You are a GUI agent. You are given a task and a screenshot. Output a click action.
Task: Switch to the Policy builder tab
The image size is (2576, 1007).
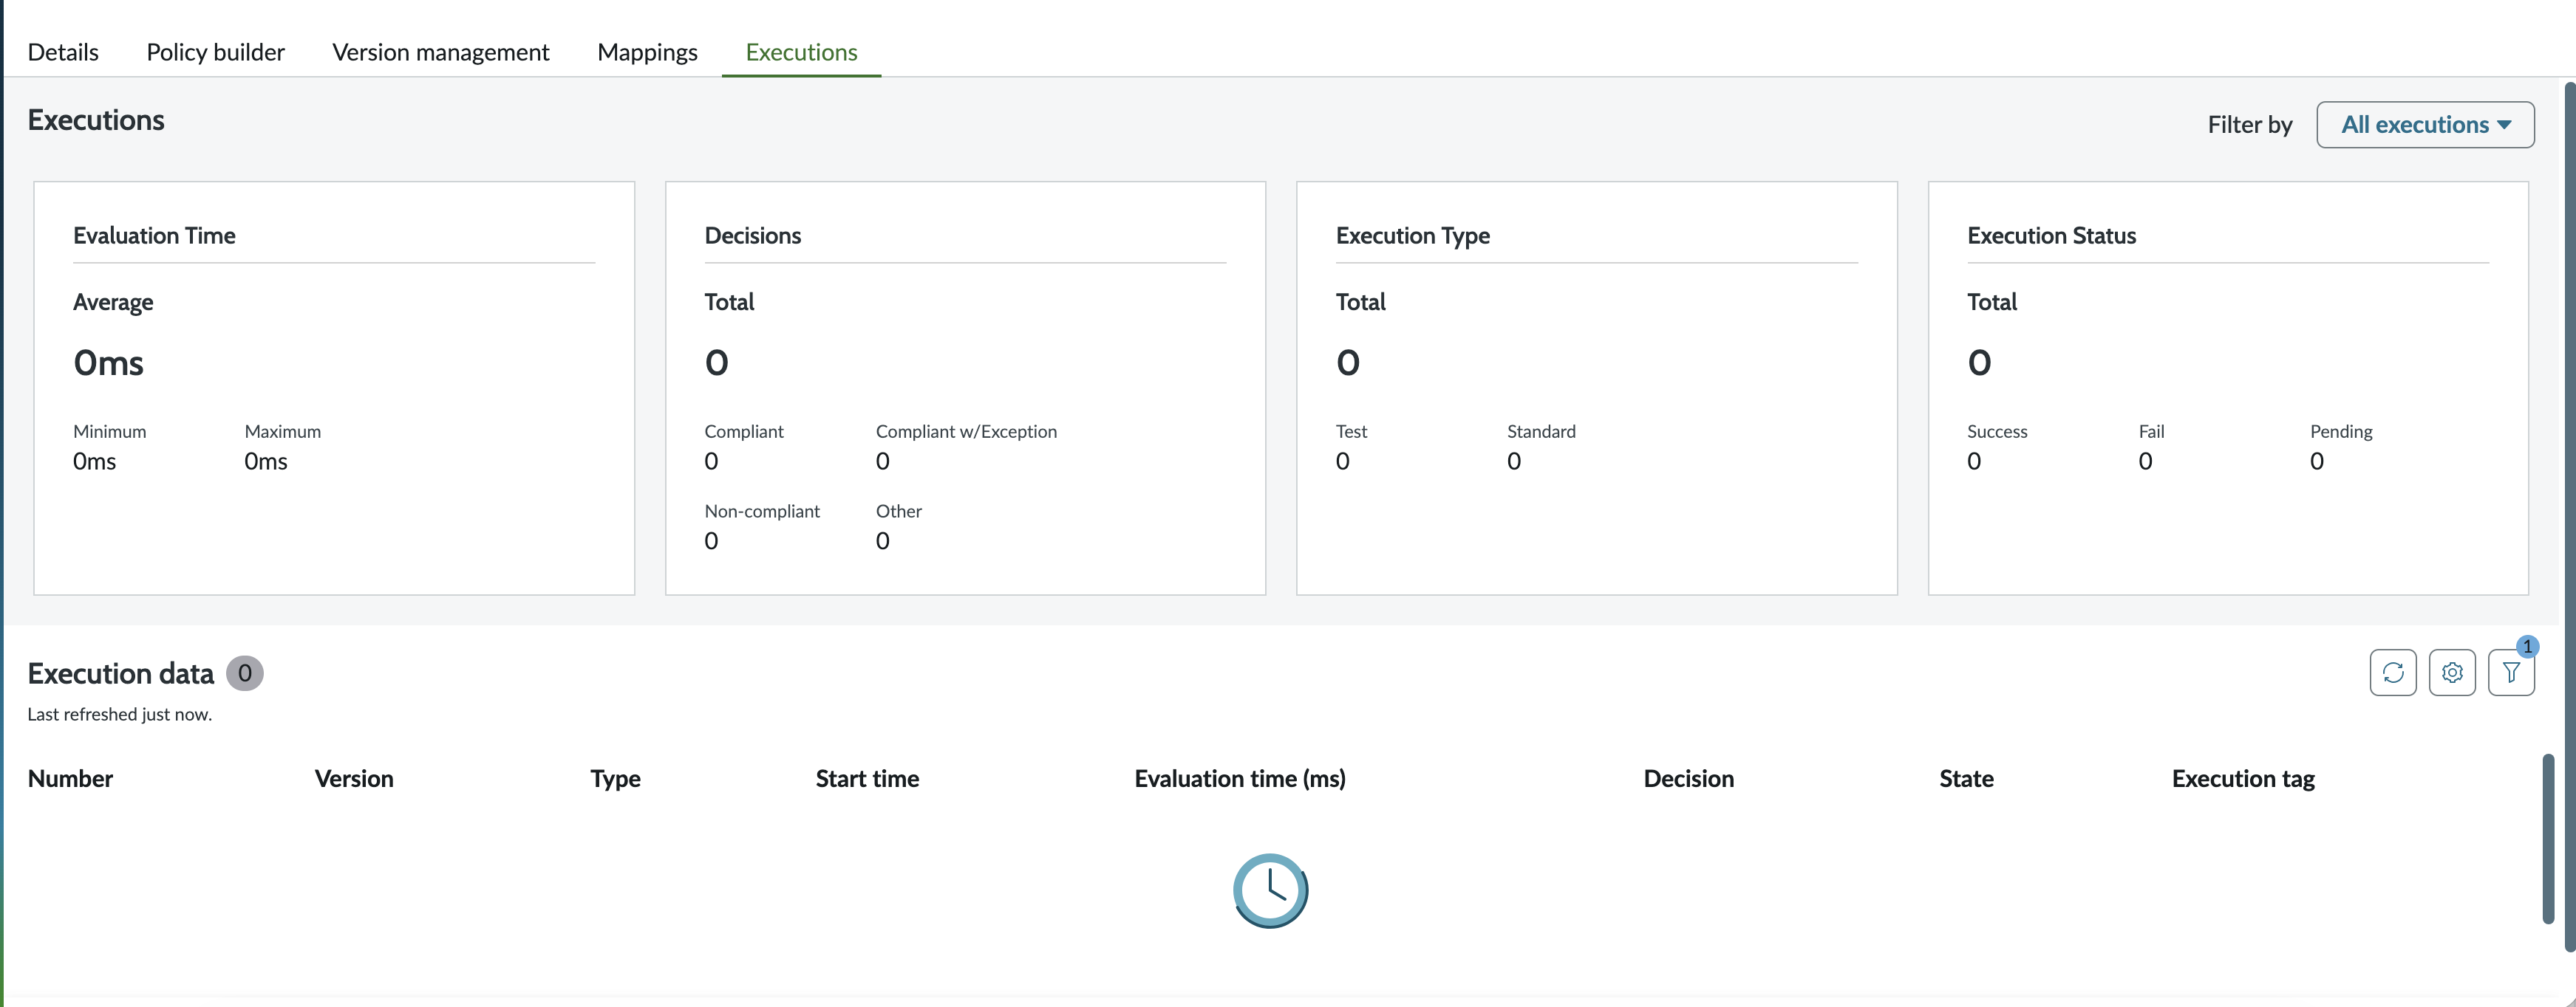215,52
